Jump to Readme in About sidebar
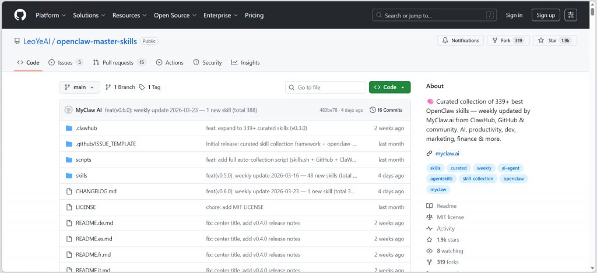The image size is (597, 273). pos(442,205)
